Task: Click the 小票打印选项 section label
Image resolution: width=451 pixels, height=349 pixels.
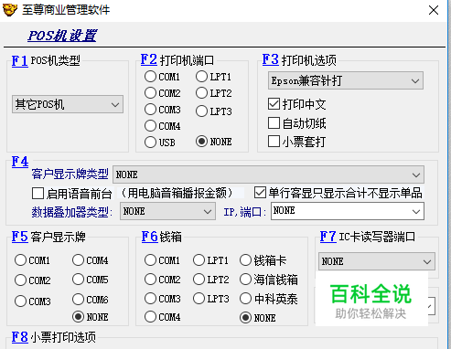Action: (x=63, y=337)
